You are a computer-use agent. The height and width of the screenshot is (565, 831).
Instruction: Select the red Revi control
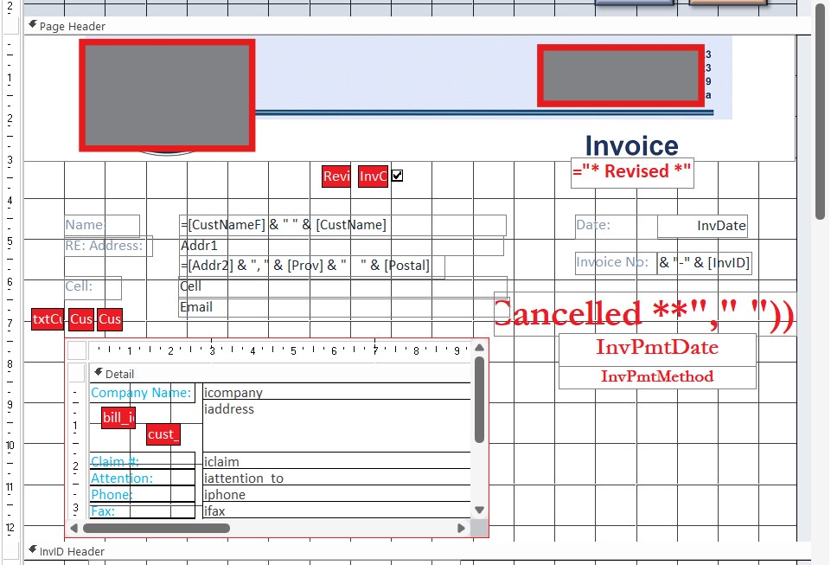pyautogui.click(x=336, y=176)
